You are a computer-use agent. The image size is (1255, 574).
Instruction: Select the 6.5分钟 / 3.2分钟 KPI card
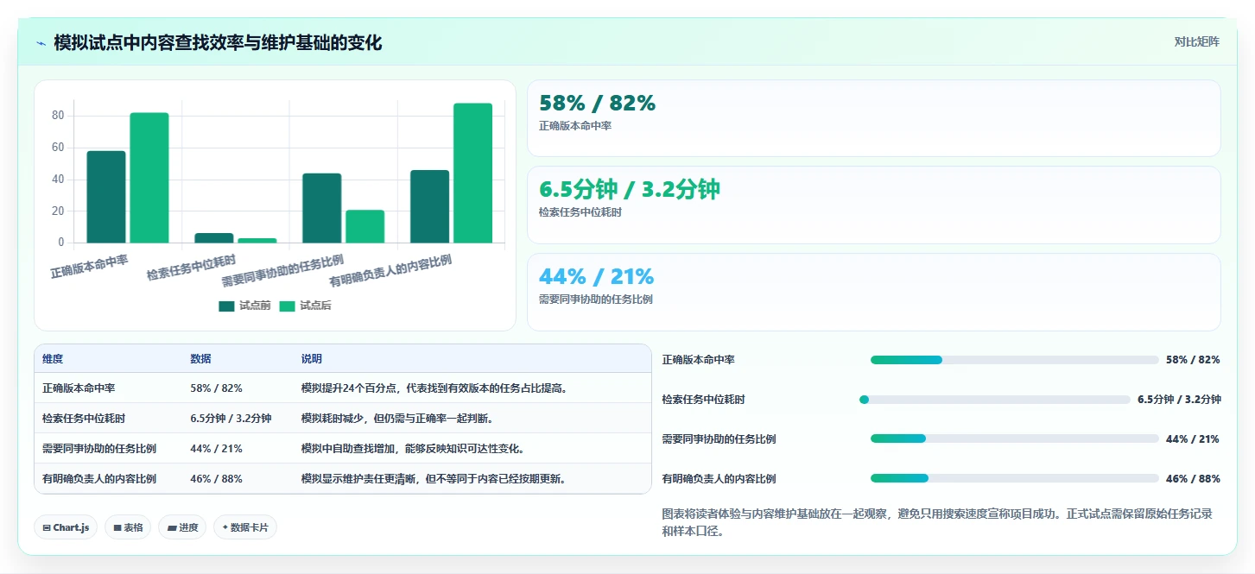(873, 205)
